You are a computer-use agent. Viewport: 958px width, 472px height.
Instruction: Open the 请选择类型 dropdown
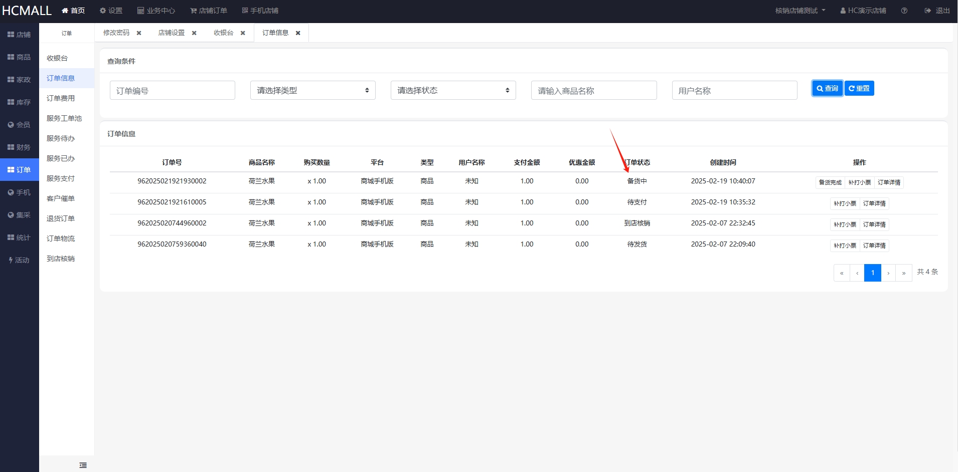(x=313, y=90)
